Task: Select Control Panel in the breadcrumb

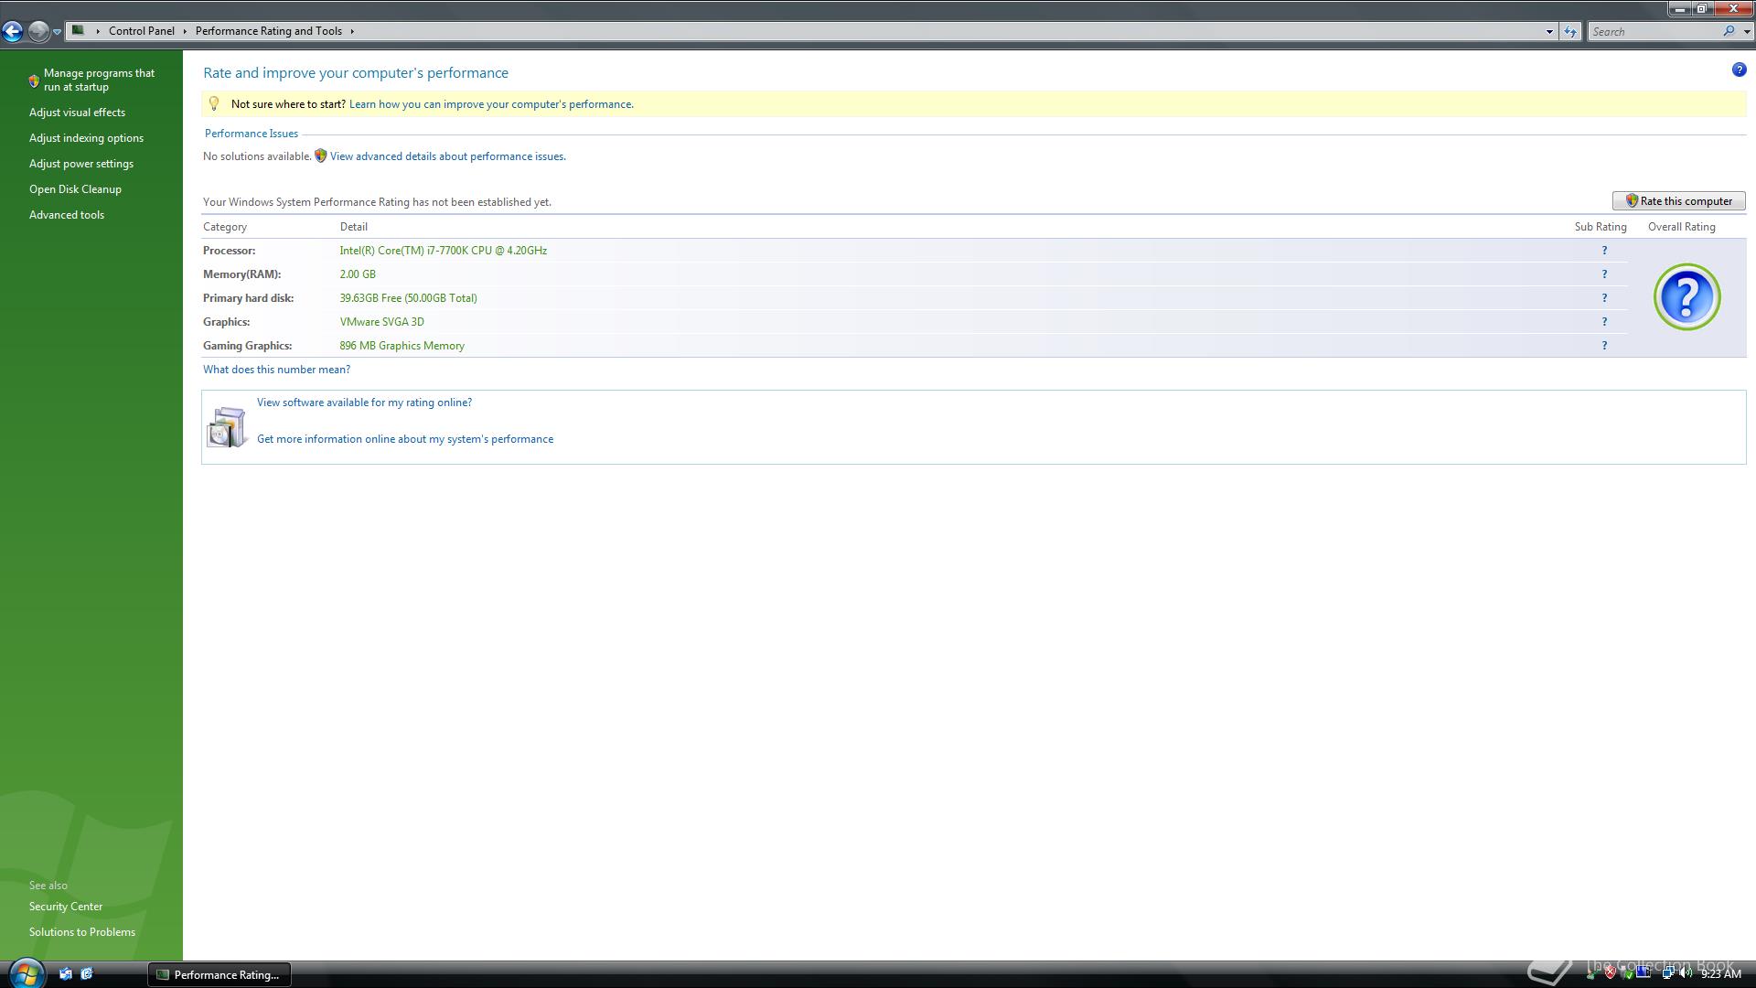Action: pyautogui.click(x=141, y=31)
